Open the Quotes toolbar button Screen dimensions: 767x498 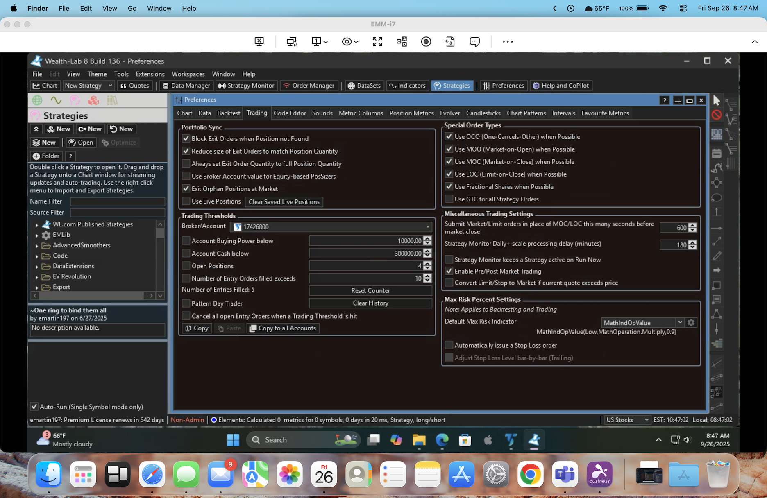click(x=134, y=86)
